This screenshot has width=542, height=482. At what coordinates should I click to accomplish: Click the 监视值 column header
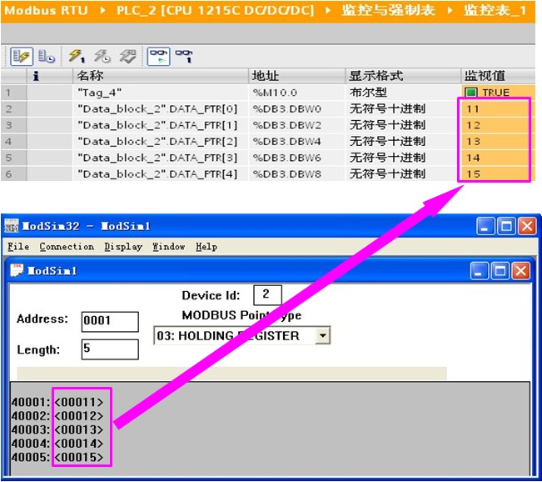tap(498, 76)
